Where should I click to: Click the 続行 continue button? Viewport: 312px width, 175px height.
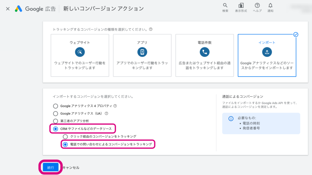click(x=50, y=167)
